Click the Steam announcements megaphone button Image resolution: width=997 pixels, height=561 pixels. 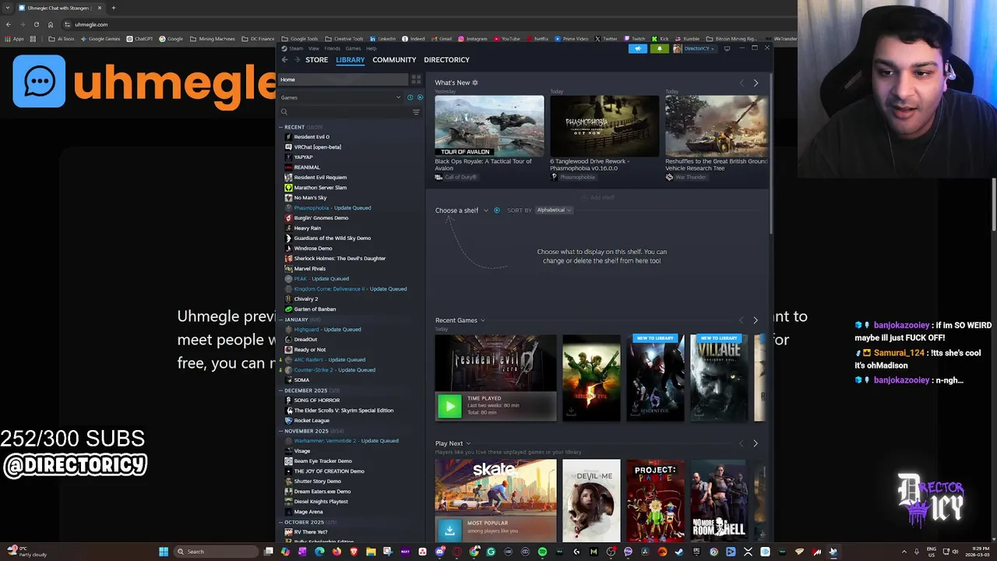pyautogui.click(x=637, y=48)
